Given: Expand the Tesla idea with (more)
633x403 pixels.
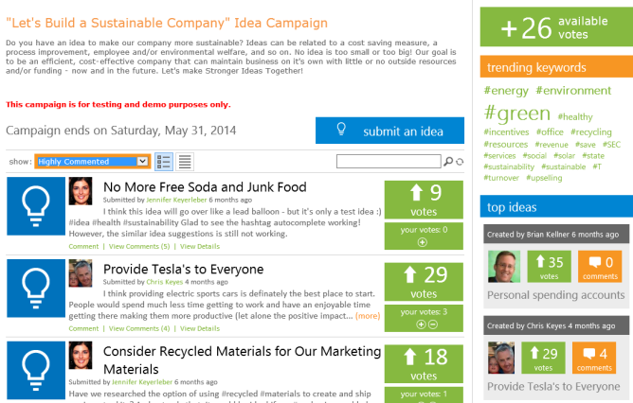Looking at the screenshot, I should click(x=368, y=315).
